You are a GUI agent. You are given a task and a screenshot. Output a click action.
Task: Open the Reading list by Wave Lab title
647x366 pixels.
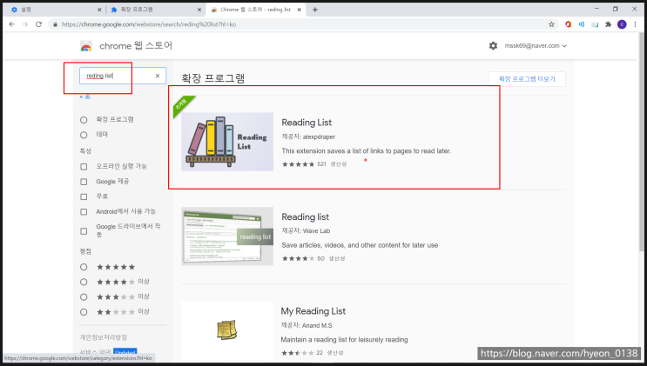(306, 216)
